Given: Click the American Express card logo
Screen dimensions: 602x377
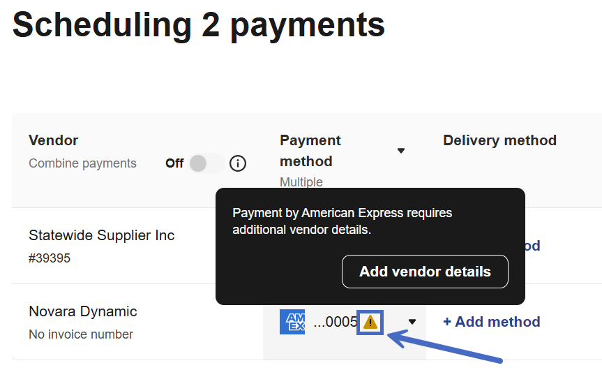Looking at the screenshot, I should click(292, 322).
